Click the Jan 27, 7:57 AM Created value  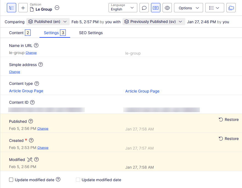139,148
